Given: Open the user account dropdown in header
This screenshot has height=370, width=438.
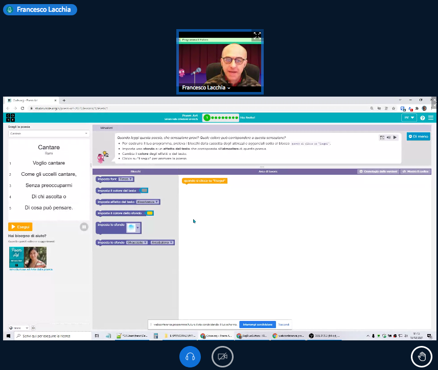Looking at the screenshot, I should click(409, 118).
